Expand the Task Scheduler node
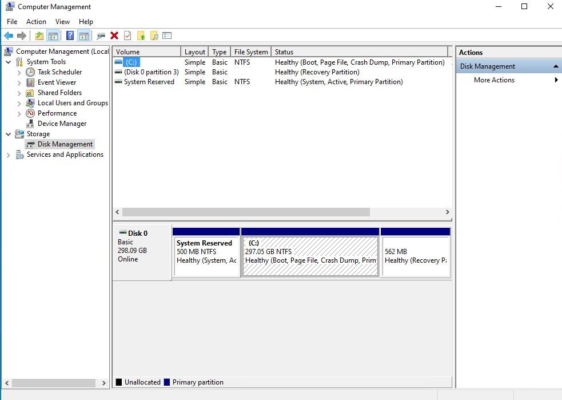562x400 pixels. point(19,72)
